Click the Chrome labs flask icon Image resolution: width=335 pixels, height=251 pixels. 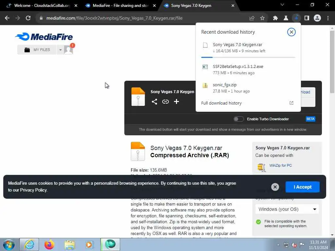tap(286, 18)
